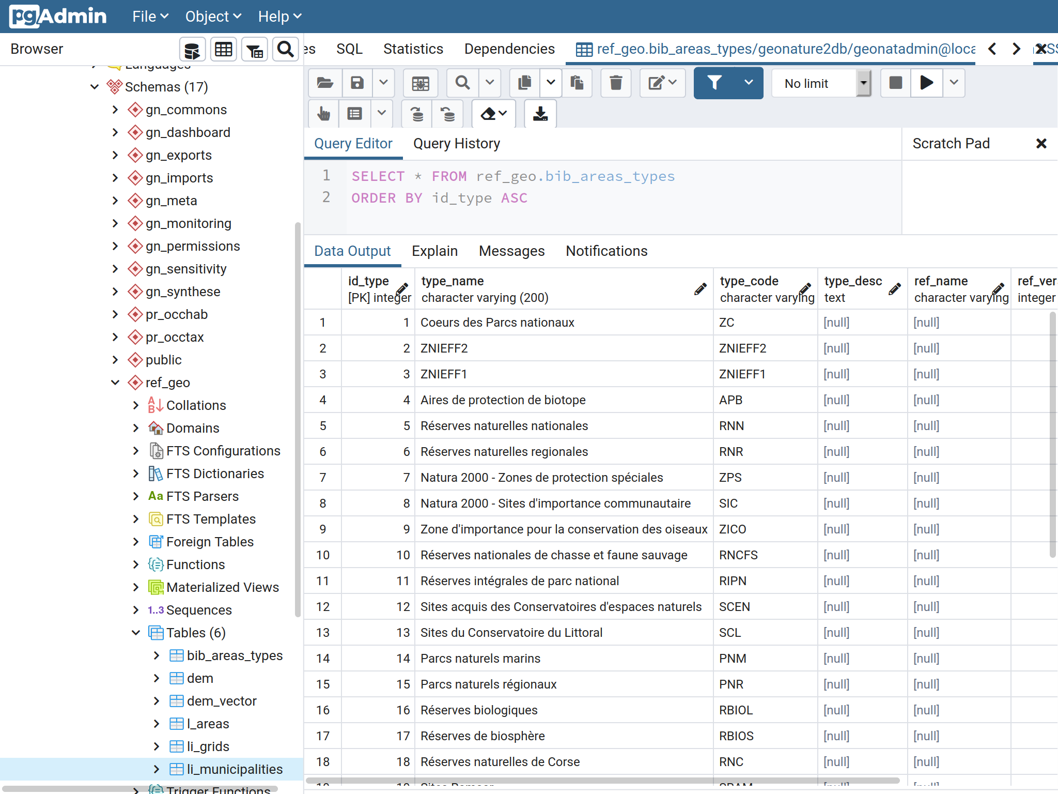Screen dimensions: 1058x794
Task: Click the Save File floppy icon
Action: click(357, 83)
